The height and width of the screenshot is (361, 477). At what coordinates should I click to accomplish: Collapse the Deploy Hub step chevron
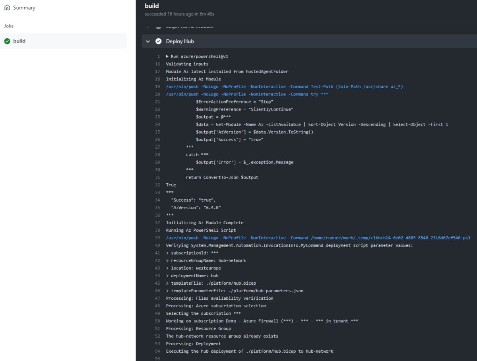click(x=148, y=41)
